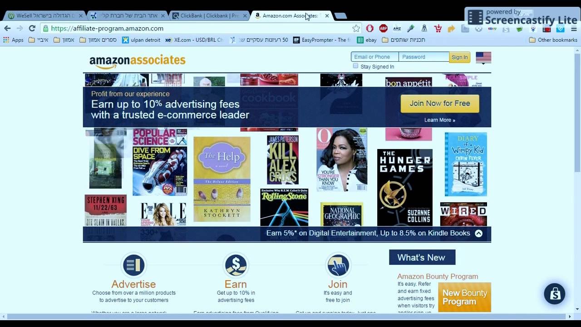
Task: Open the איביי bookmarks folder
Action: coord(38,40)
